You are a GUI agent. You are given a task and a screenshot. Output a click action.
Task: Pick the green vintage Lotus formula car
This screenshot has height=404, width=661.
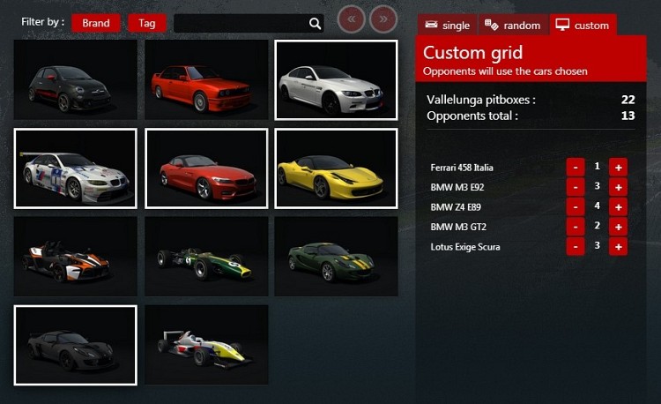[x=206, y=257]
